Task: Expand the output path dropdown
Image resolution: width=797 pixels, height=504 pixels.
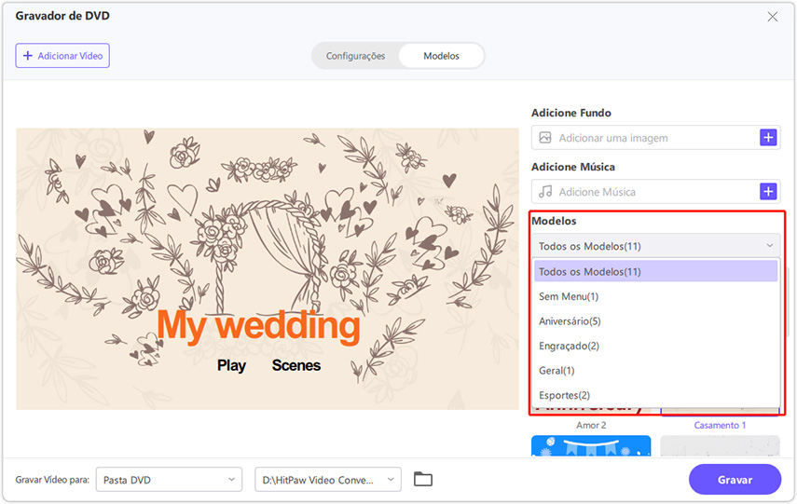Action: coord(327,480)
